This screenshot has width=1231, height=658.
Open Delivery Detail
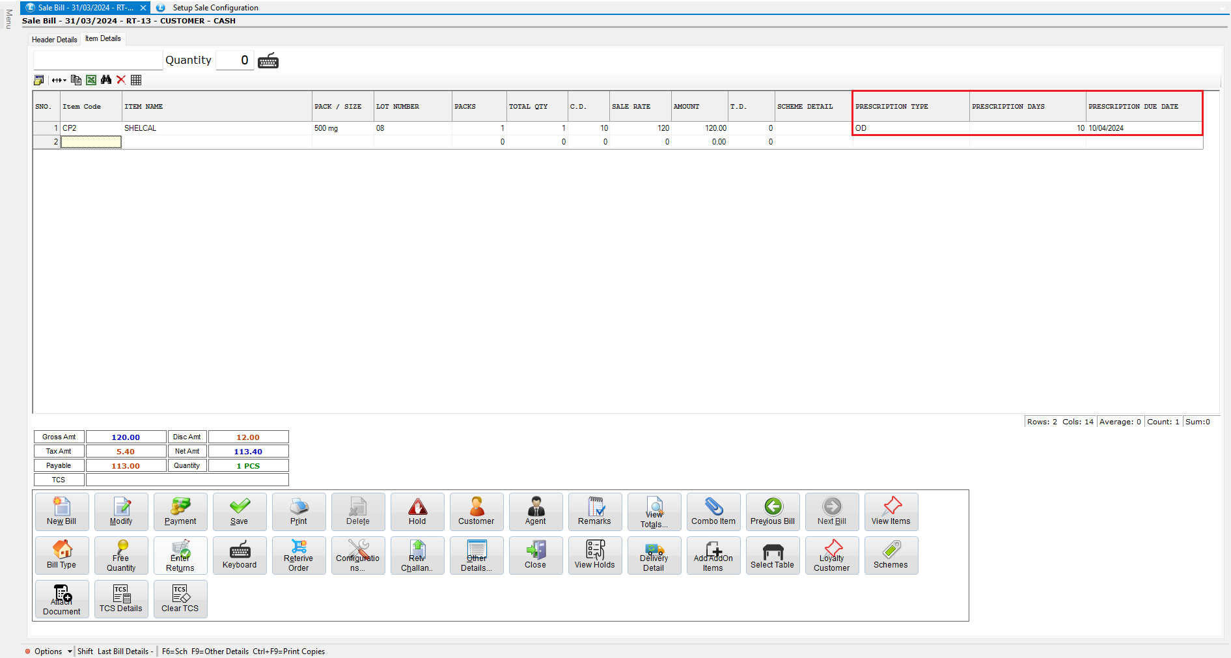point(654,555)
